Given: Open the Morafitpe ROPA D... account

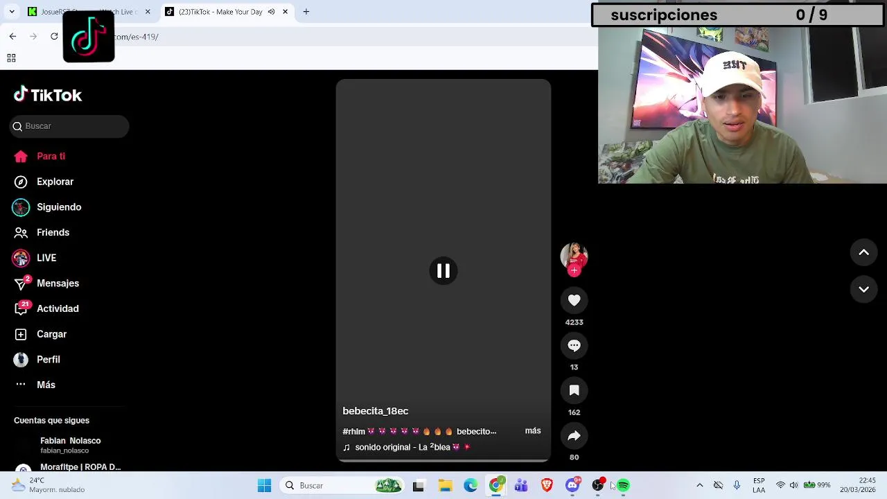Looking at the screenshot, I should pyautogui.click(x=68, y=467).
